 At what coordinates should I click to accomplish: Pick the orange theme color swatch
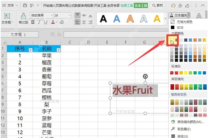coord(195,40)
